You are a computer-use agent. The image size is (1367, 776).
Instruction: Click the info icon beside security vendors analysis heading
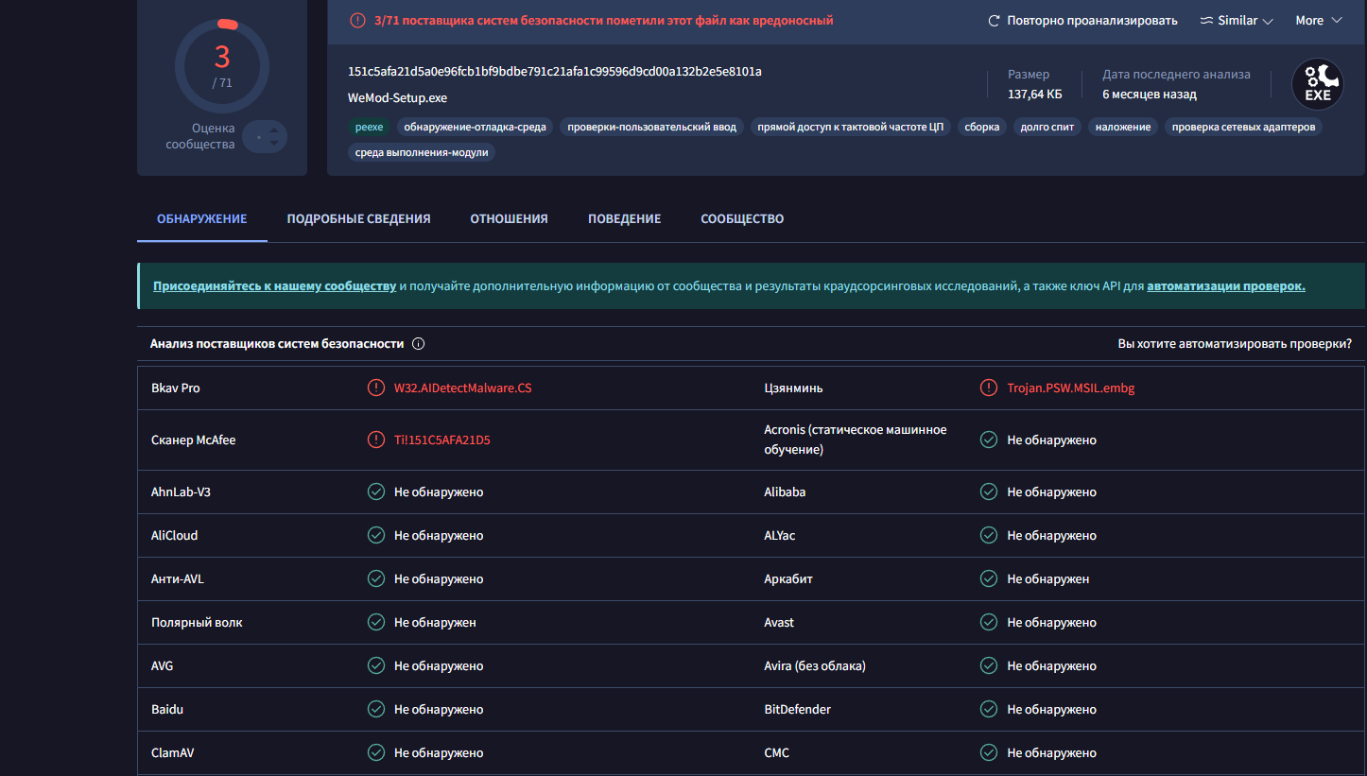[x=418, y=344]
